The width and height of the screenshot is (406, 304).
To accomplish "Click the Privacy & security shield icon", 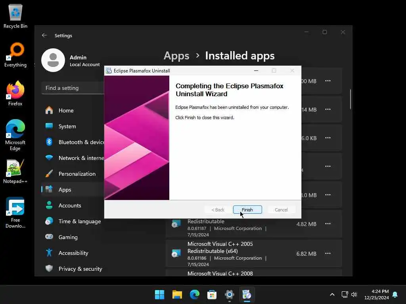I will [x=49, y=268].
